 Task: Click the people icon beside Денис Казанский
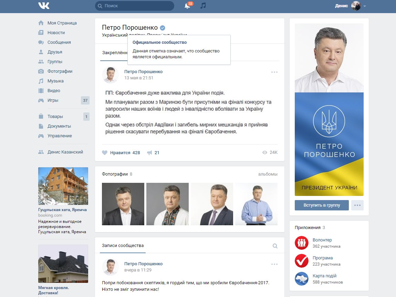click(x=41, y=152)
